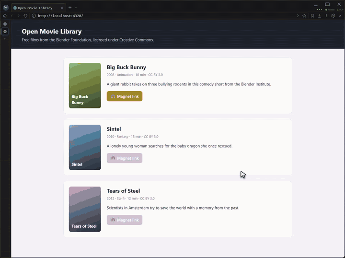
Task: Select the highlighted sidebar globe workspace
Action: click(5, 32)
